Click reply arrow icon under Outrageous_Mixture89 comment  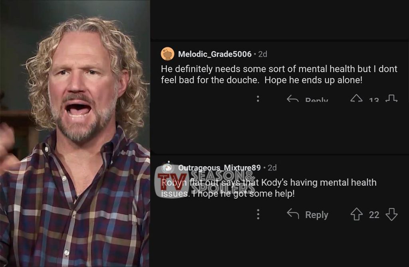click(x=293, y=214)
